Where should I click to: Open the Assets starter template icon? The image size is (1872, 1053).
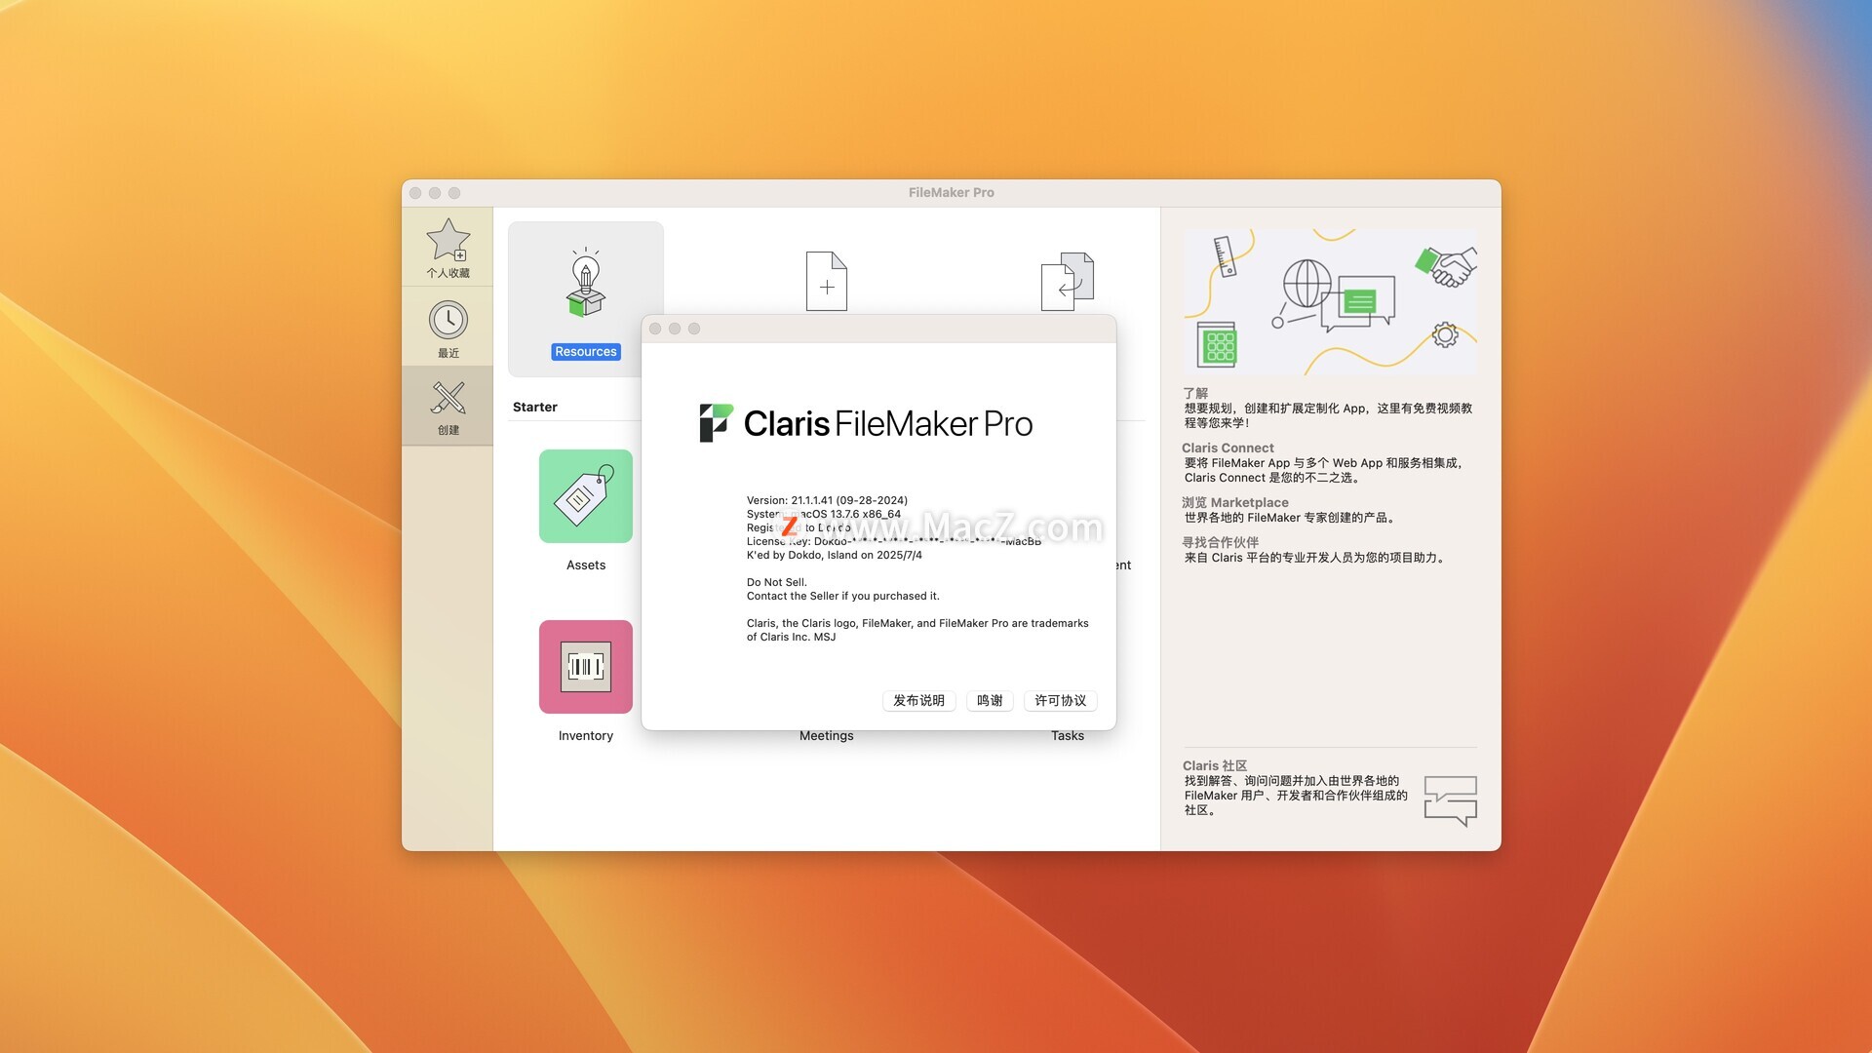[586, 496]
